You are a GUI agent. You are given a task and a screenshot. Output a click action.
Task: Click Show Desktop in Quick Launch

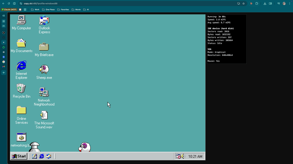(x=34, y=156)
